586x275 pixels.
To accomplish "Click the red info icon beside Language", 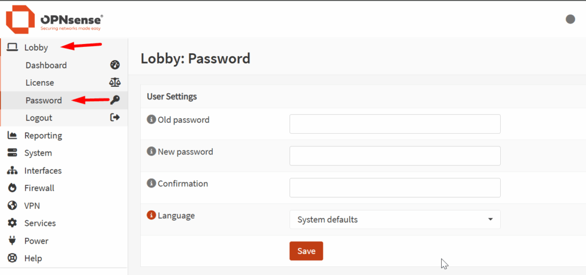I will (152, 216).
